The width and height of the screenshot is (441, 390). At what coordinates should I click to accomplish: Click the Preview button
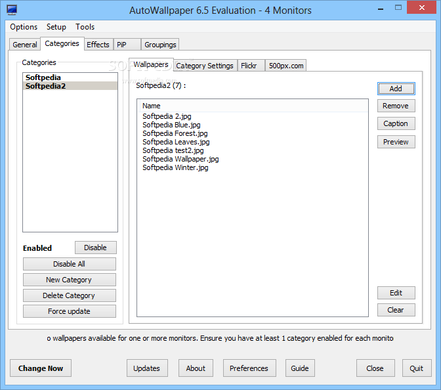click(396, 142)
